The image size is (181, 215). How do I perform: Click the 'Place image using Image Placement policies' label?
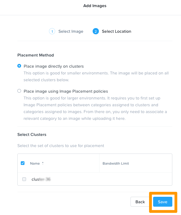pyautogui.click(x=66, y=91)
